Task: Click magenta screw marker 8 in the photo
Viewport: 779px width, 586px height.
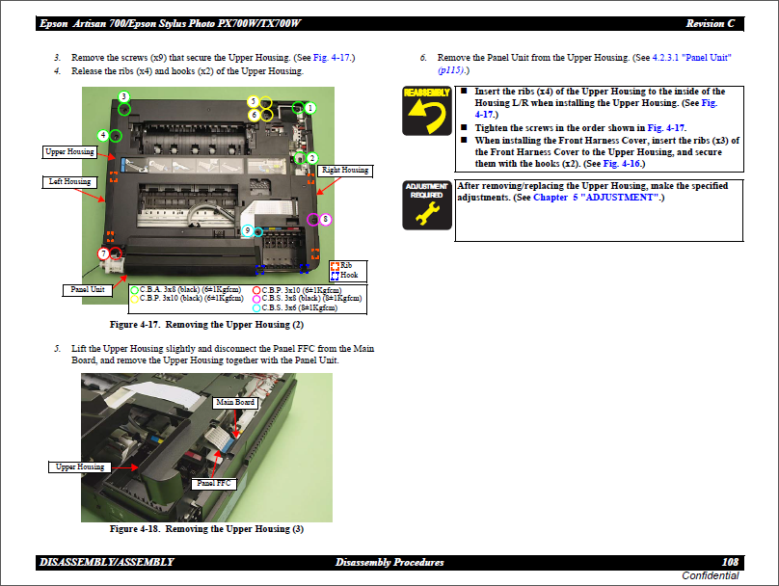Action: [x=325, y=220]
